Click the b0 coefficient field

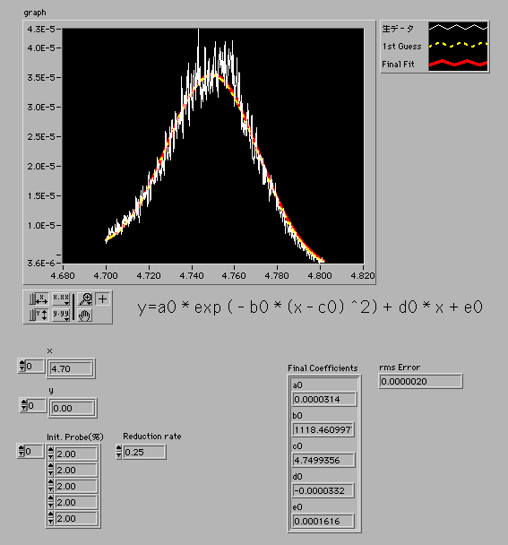pyautogui.click(x=323, y=429)
